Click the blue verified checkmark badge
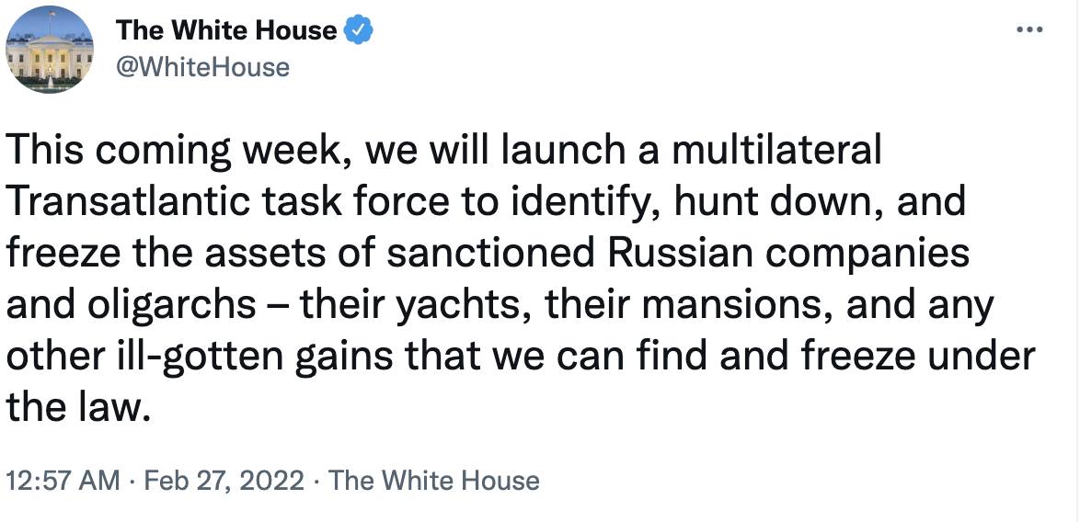This screenshot has width=1080, height=522. pyautogui.click(x=358, y=30)
